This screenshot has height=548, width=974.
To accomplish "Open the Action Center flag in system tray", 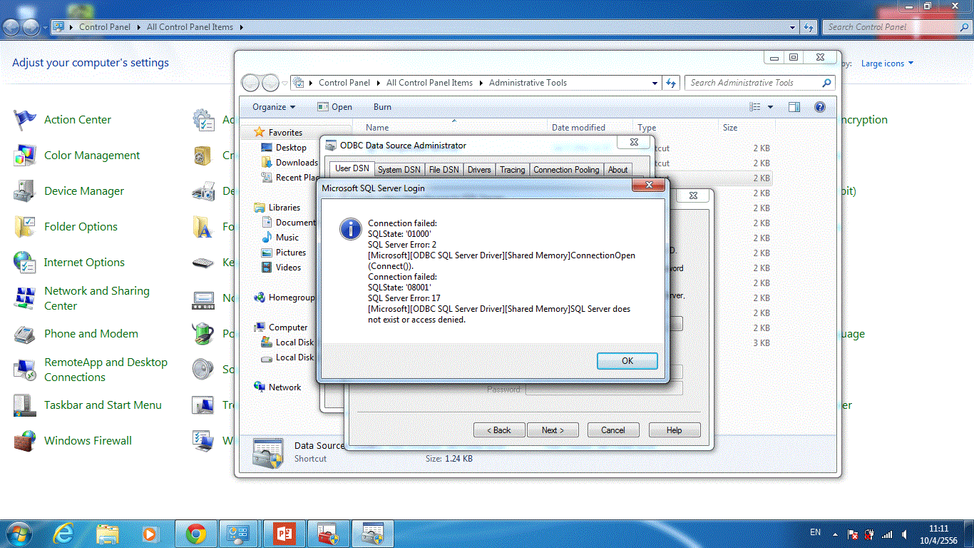I will pos(853,534).
